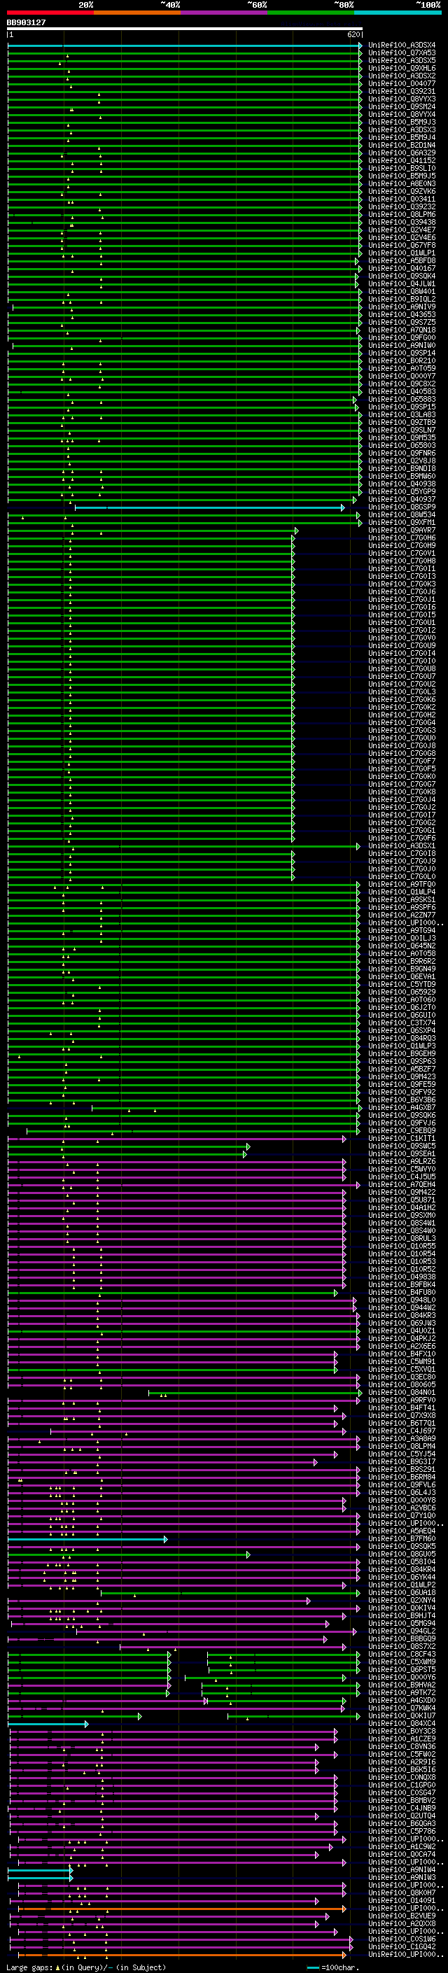Select the UniRef100_Q9AVR7 label
448x1973 pixels.
coord(402,530)
